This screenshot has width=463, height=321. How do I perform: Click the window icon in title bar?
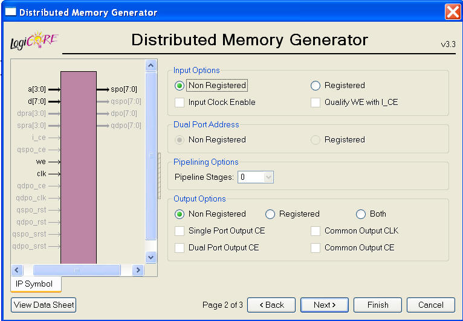11,12
